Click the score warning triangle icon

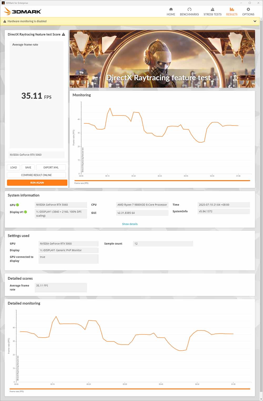(63, 34)
